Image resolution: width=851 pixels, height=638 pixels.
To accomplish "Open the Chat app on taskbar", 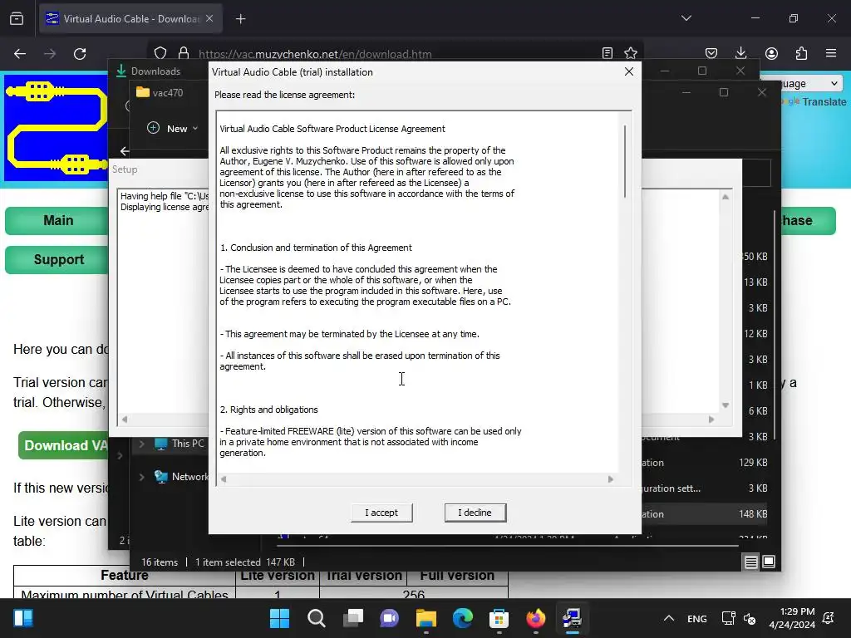I will [390, 618].
